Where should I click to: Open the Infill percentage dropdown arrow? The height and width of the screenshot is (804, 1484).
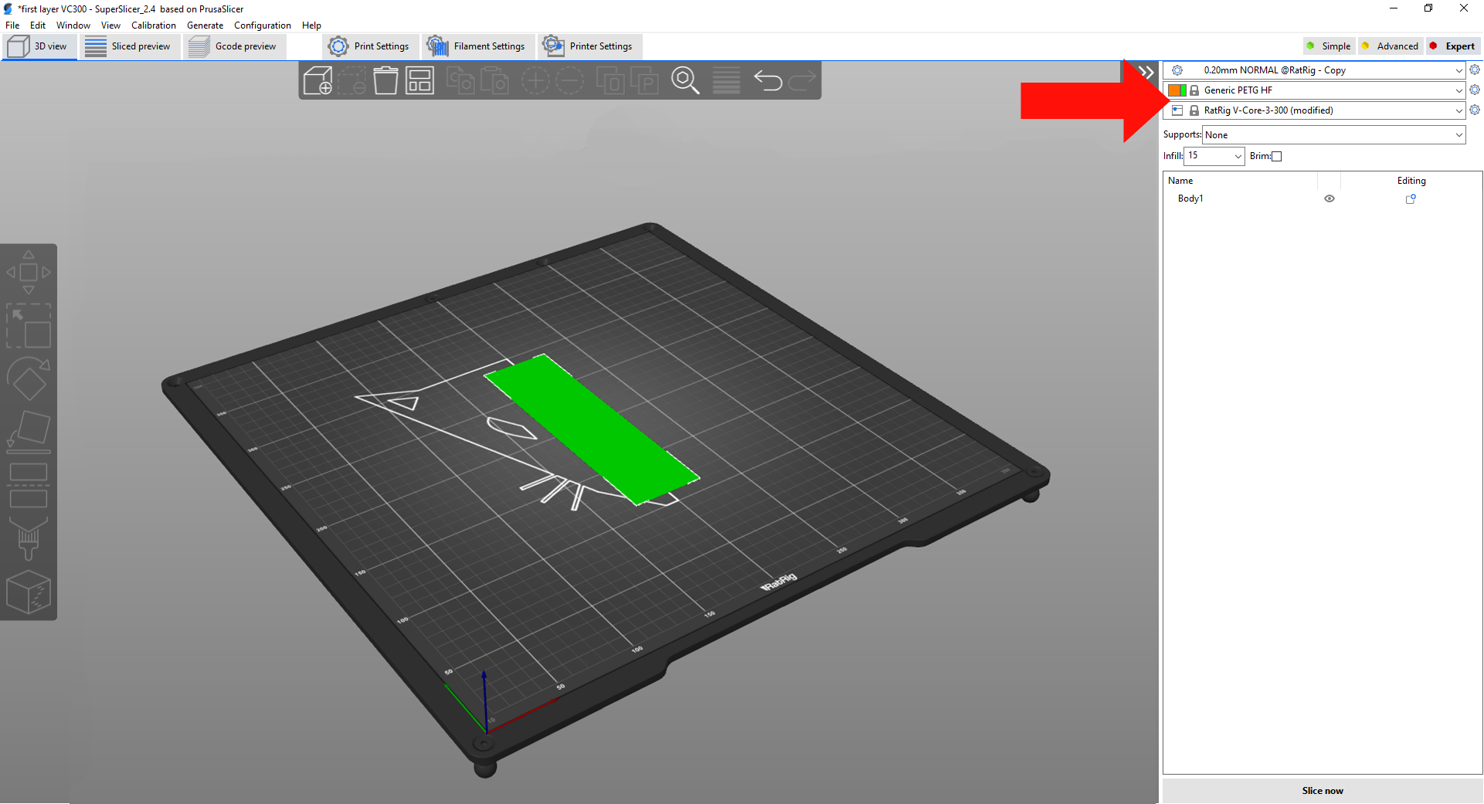(x=1238, y=156)
